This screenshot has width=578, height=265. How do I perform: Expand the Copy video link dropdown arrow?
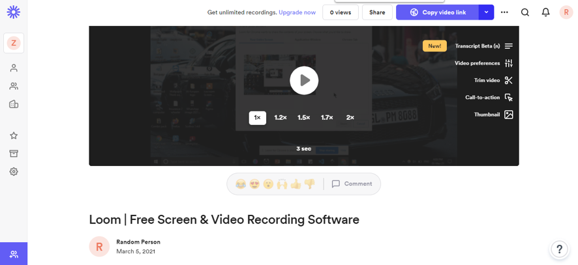point(486,12)
